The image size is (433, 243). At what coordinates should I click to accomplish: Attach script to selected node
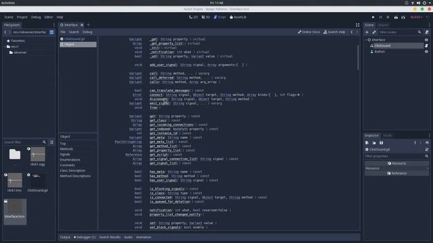[427, 32]
